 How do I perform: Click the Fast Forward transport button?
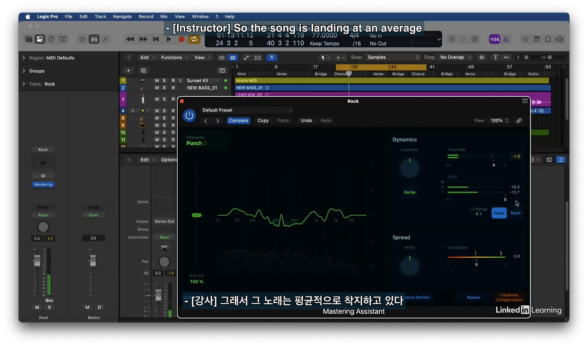143,39
